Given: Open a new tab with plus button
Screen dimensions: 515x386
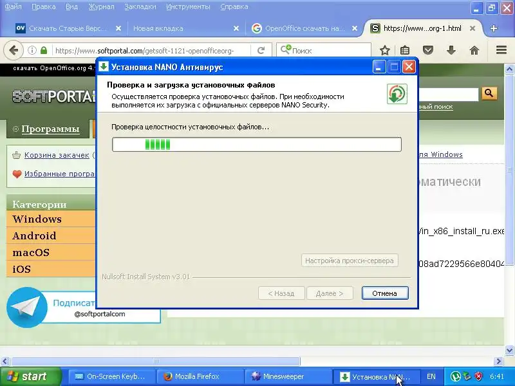Looking at the screenshot, I should pyautogui.click(x=493, y=28).
